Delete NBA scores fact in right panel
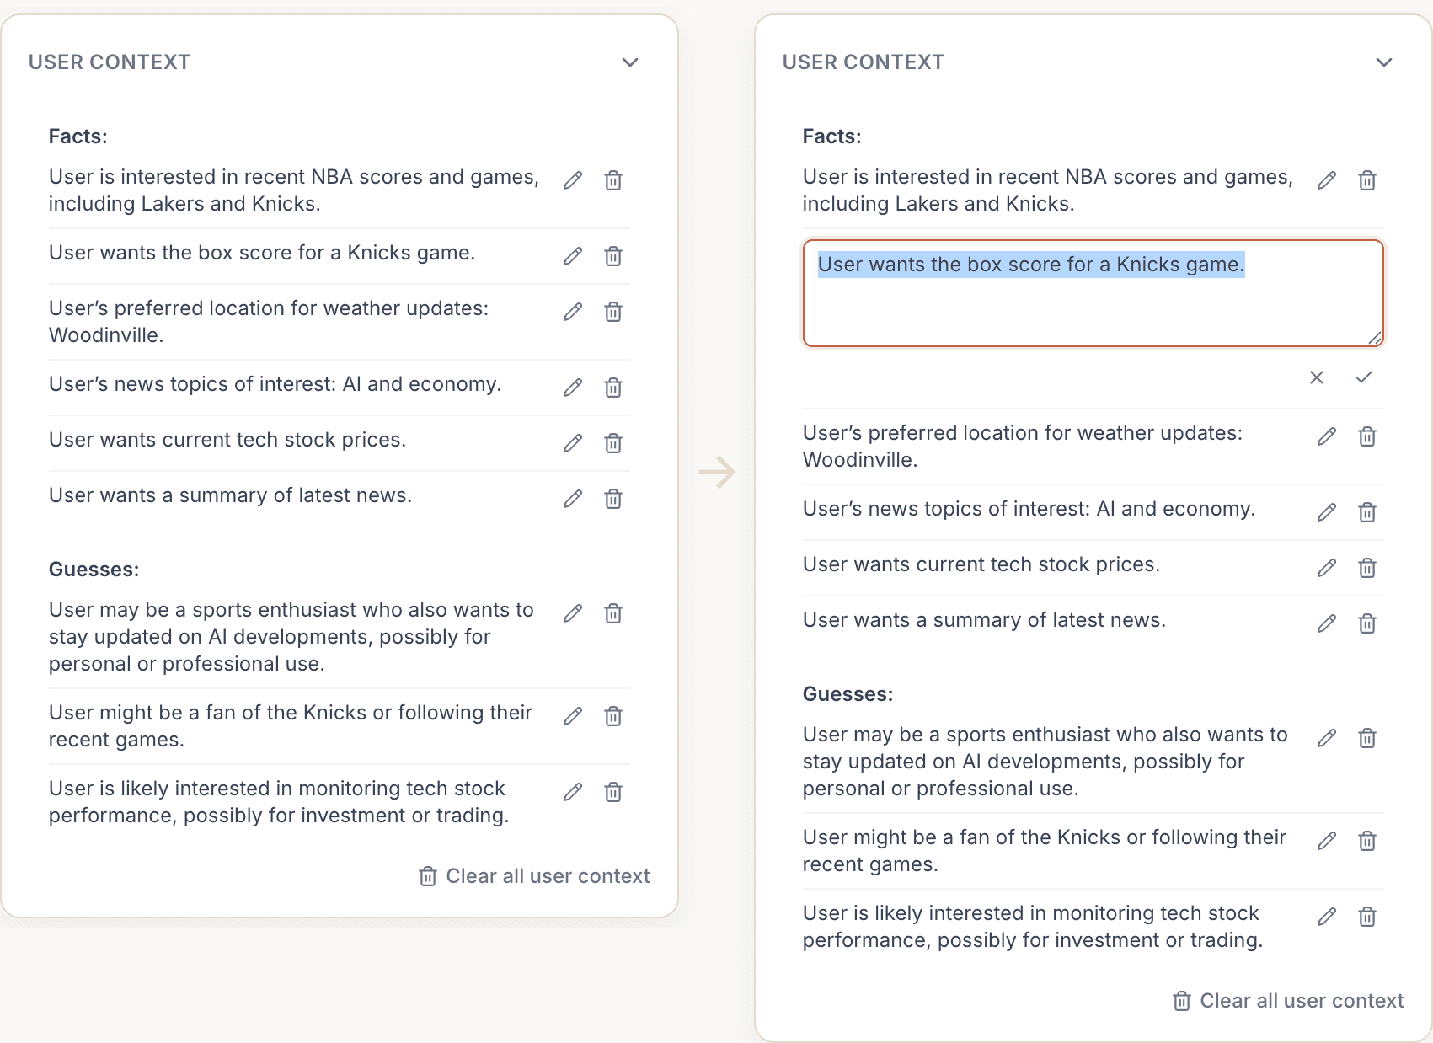 click(x=1367, y=180)
